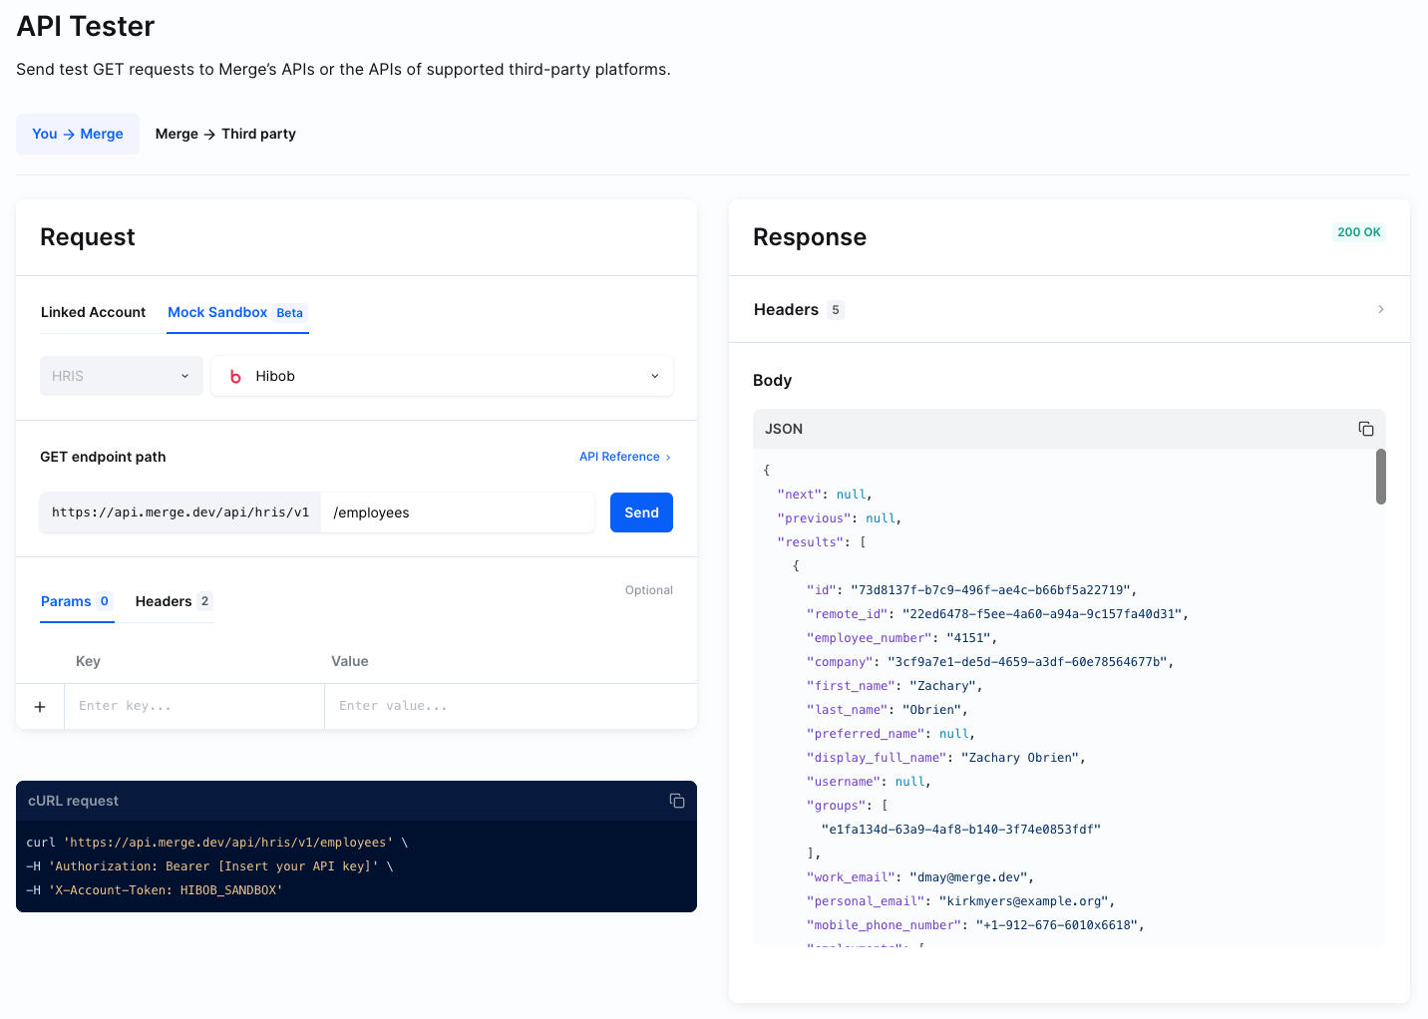The image size is (1428, 1019).
Task: Send the GET request
Action: click(641, 512)
